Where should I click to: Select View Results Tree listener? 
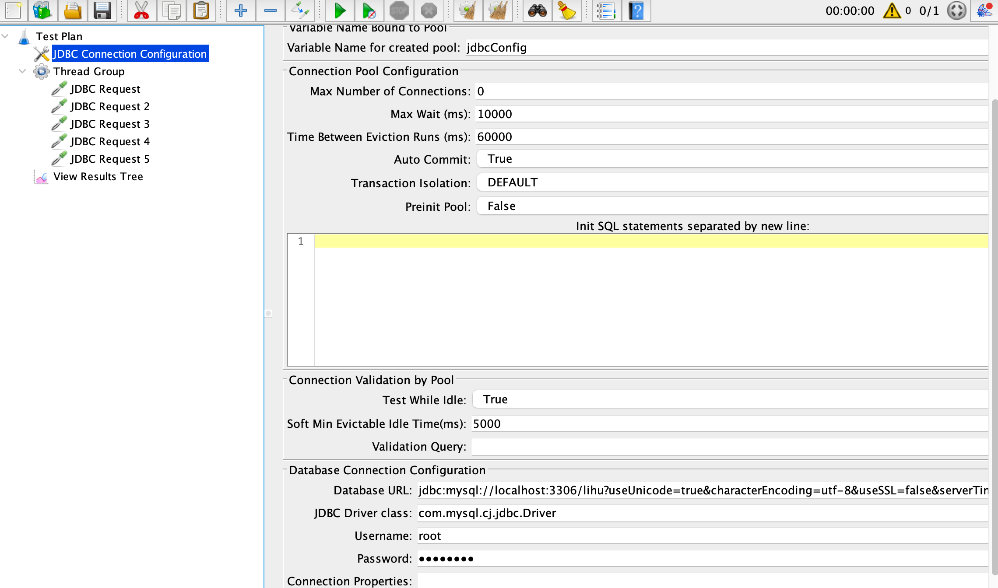(98, 177)
